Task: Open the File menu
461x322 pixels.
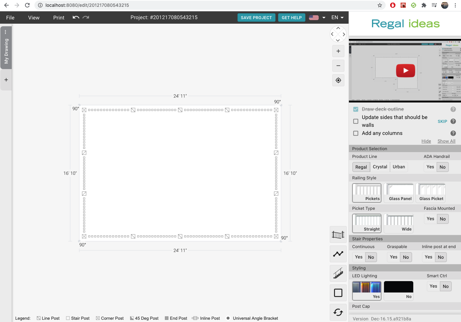Action: [10, 18]
